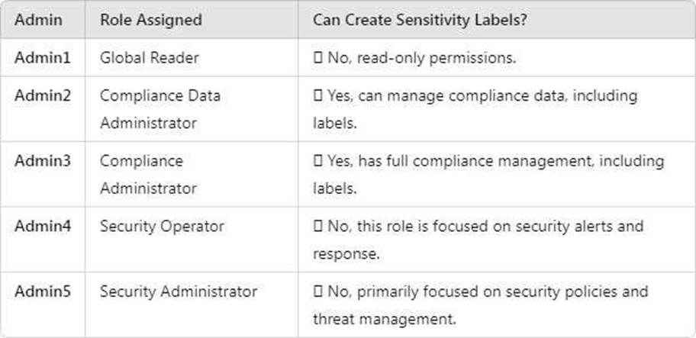The height and width of the screenshot is (338, 696).
Task: Click the status icon in the Security Operator row
Action: click(x=317, y=227)
